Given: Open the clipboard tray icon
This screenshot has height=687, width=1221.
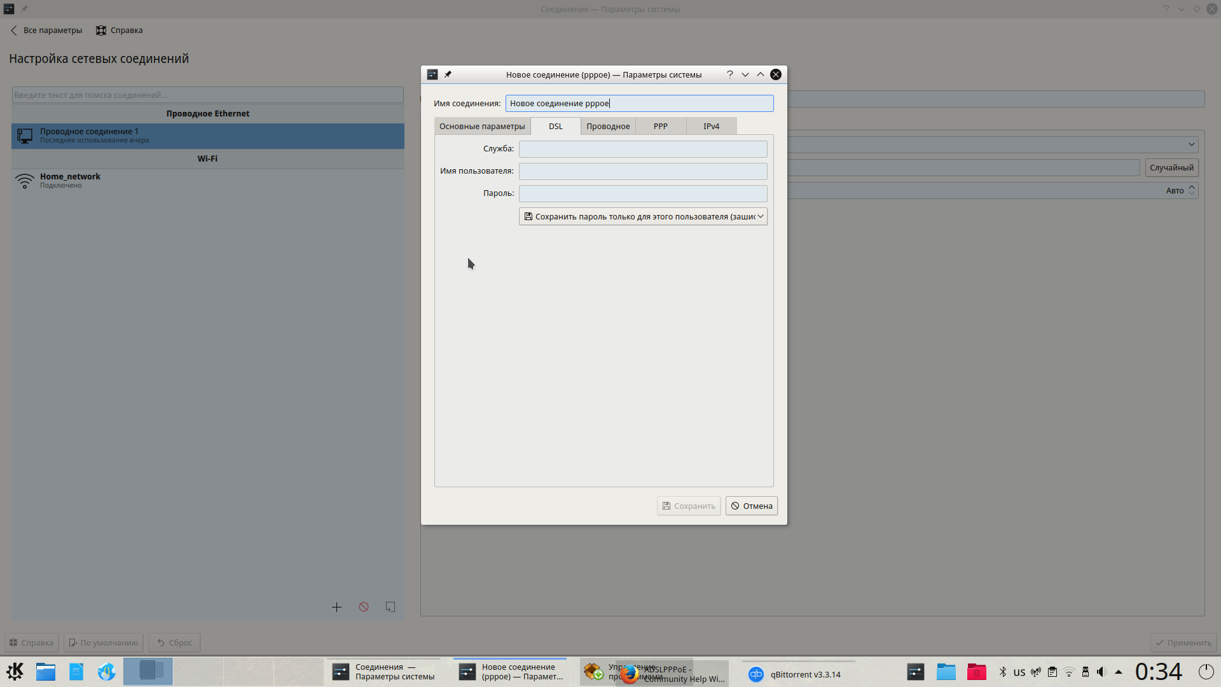Looking at the screenshot, I should tap(1052, 672).
